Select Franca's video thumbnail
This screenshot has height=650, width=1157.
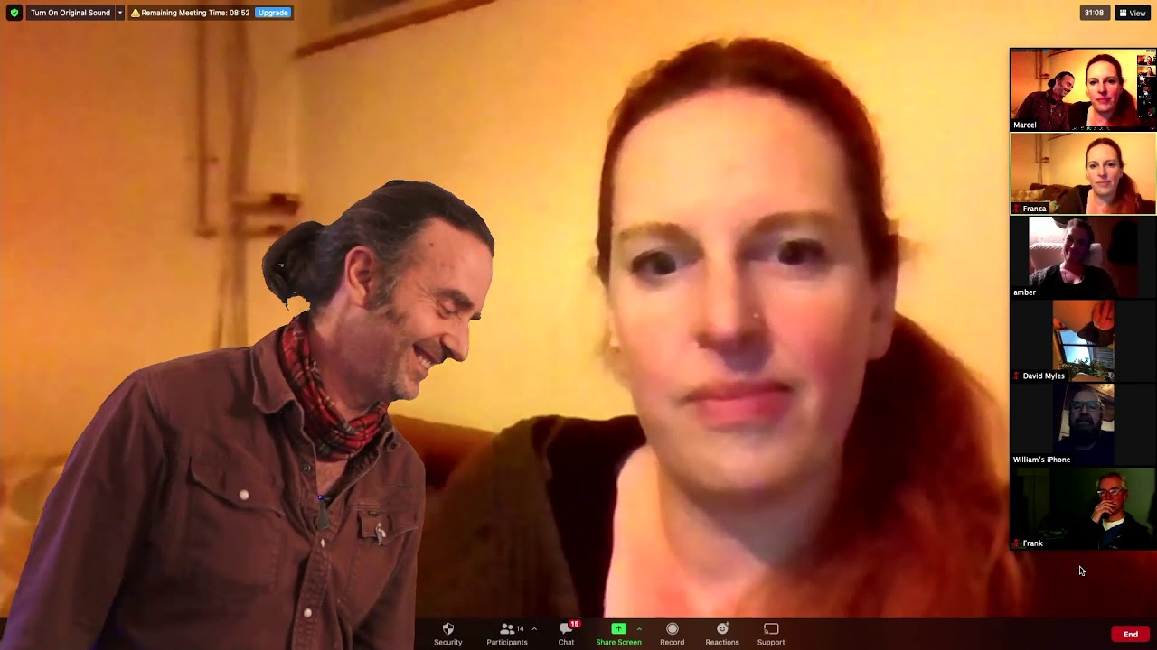click(x=1083, y=173)
